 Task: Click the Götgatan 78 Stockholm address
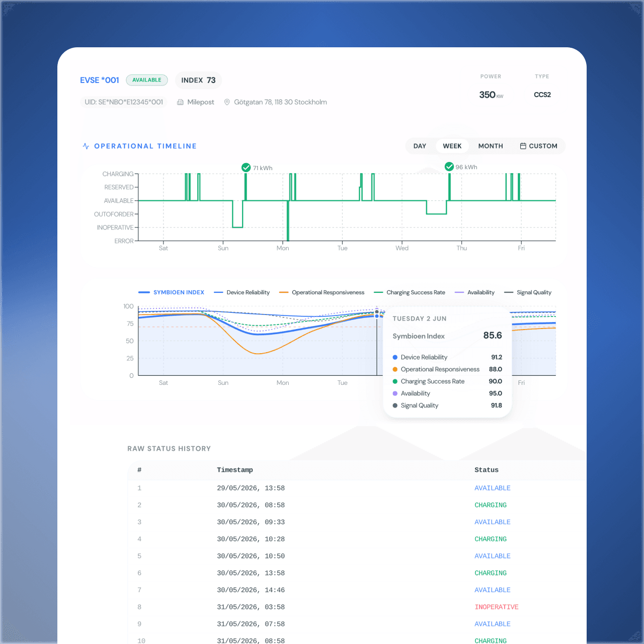pyautogui.click(x=280, y=102)
